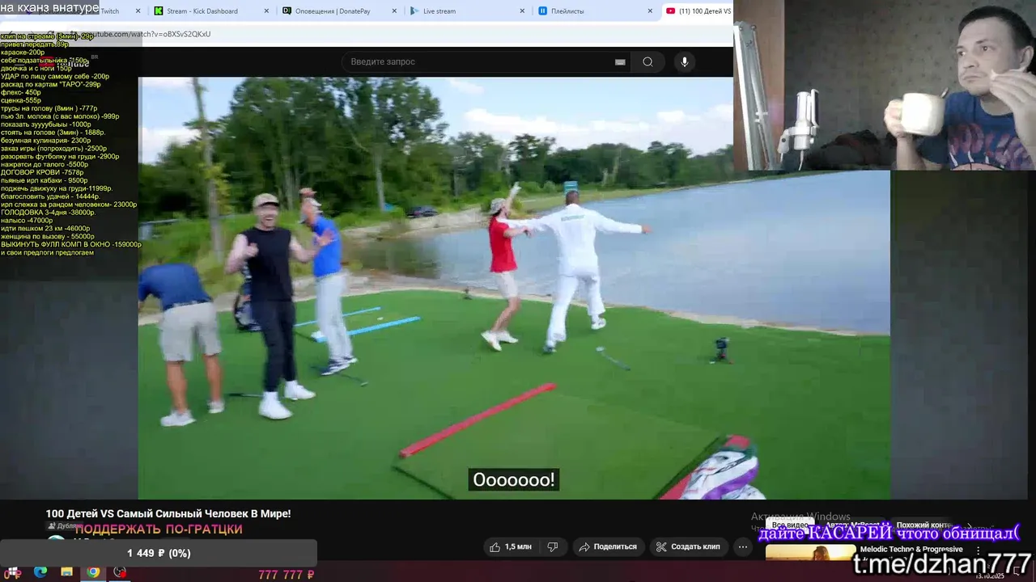Viewport: 1036px width, 582px height.
Task: Close the Live stream tab
Action: click(x=522, y=11)
